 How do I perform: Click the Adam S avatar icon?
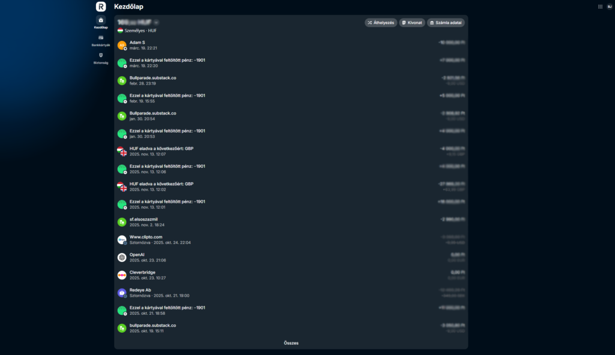tap(122, 46)
